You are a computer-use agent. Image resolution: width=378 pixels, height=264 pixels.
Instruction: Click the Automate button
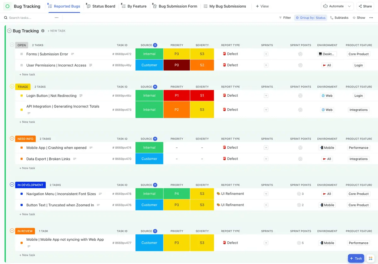click(x=334, y=6)
